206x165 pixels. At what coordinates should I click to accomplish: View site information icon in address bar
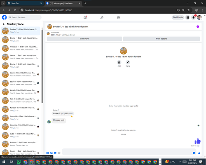22,10
